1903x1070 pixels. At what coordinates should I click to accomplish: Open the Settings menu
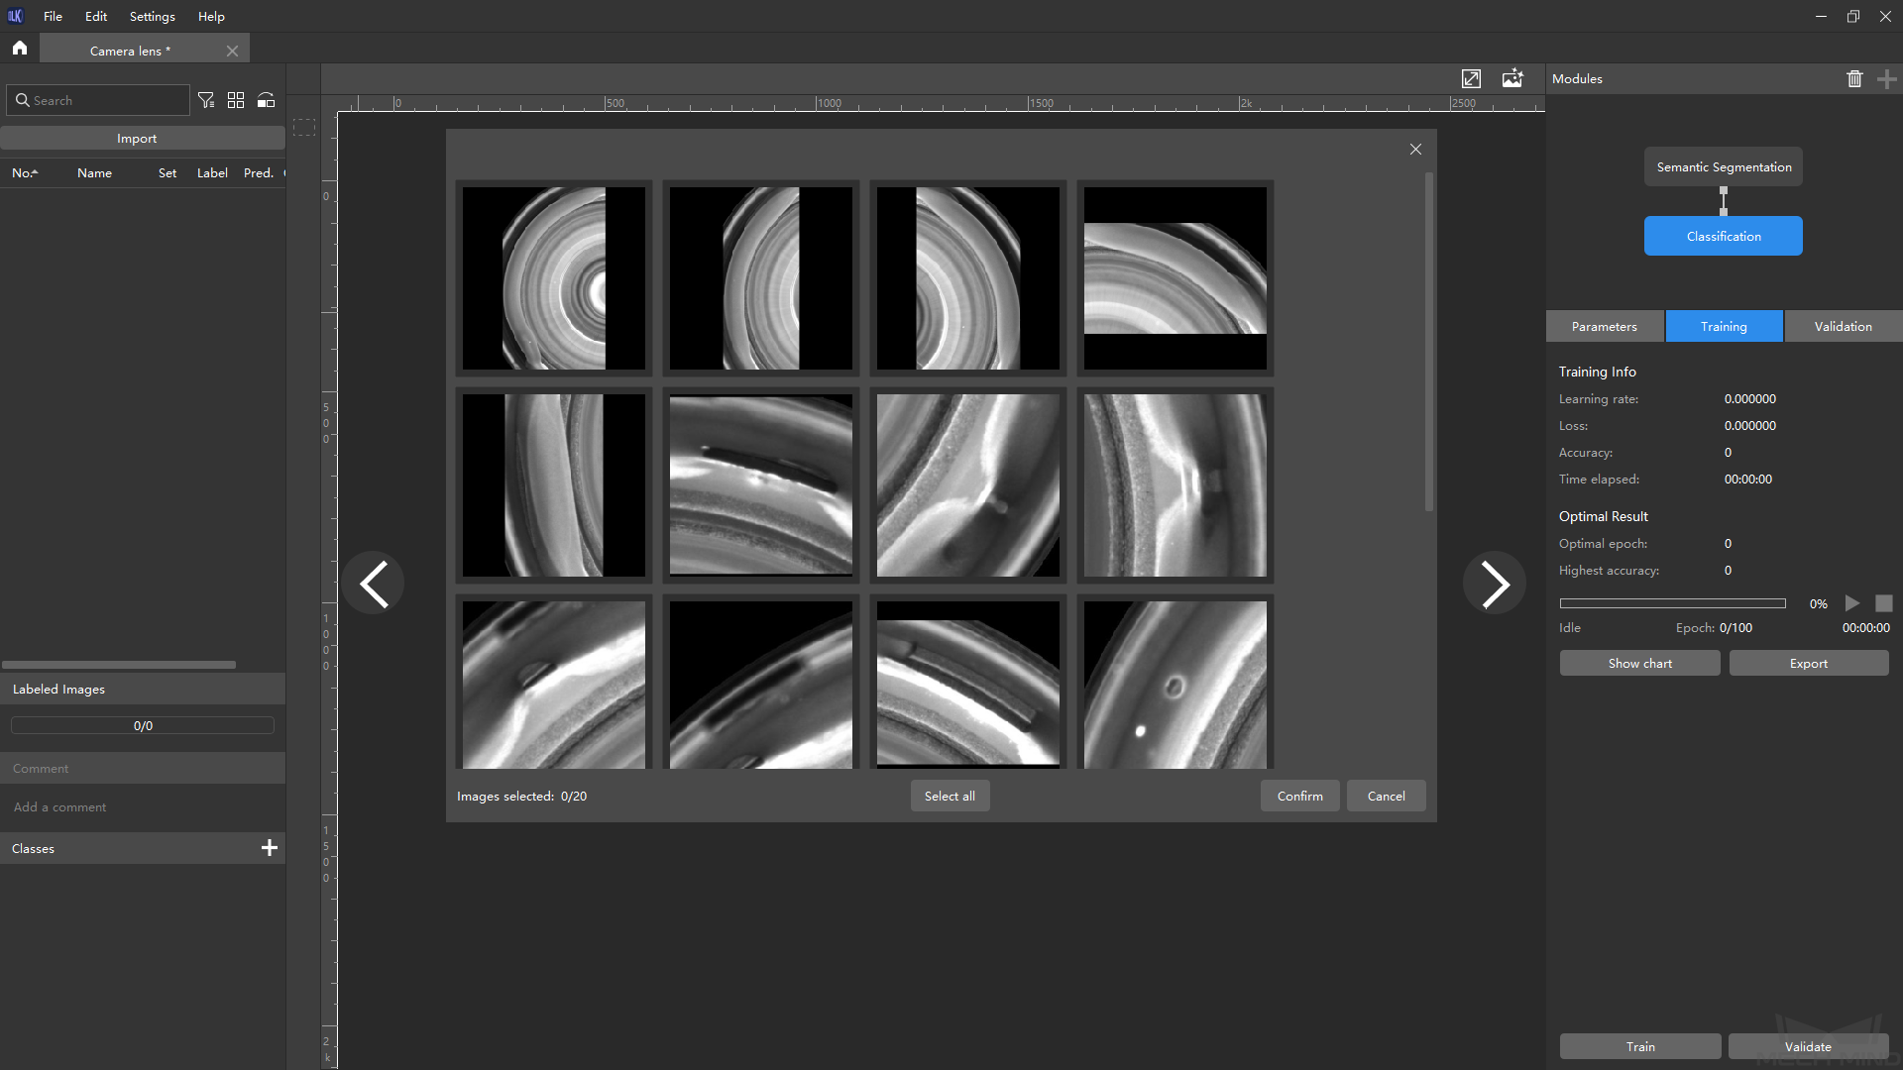click(x=152, y=16)
